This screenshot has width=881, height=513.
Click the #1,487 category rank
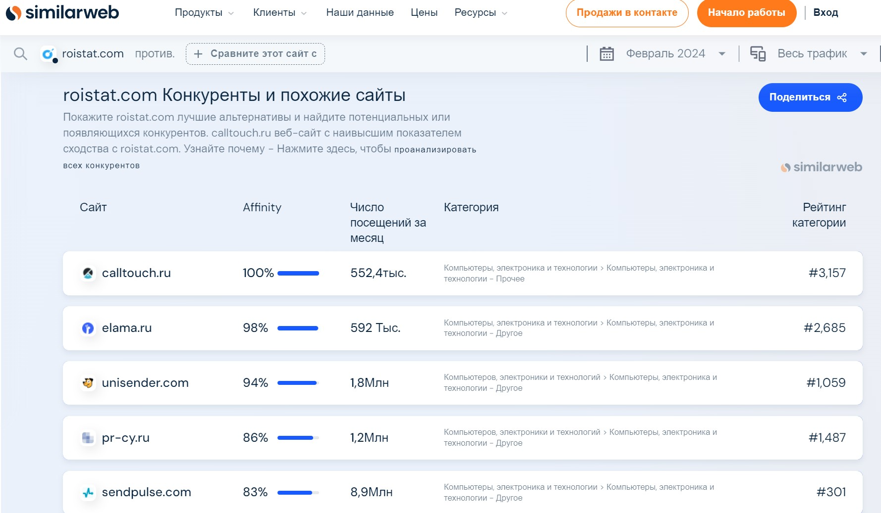pos(827,438)
